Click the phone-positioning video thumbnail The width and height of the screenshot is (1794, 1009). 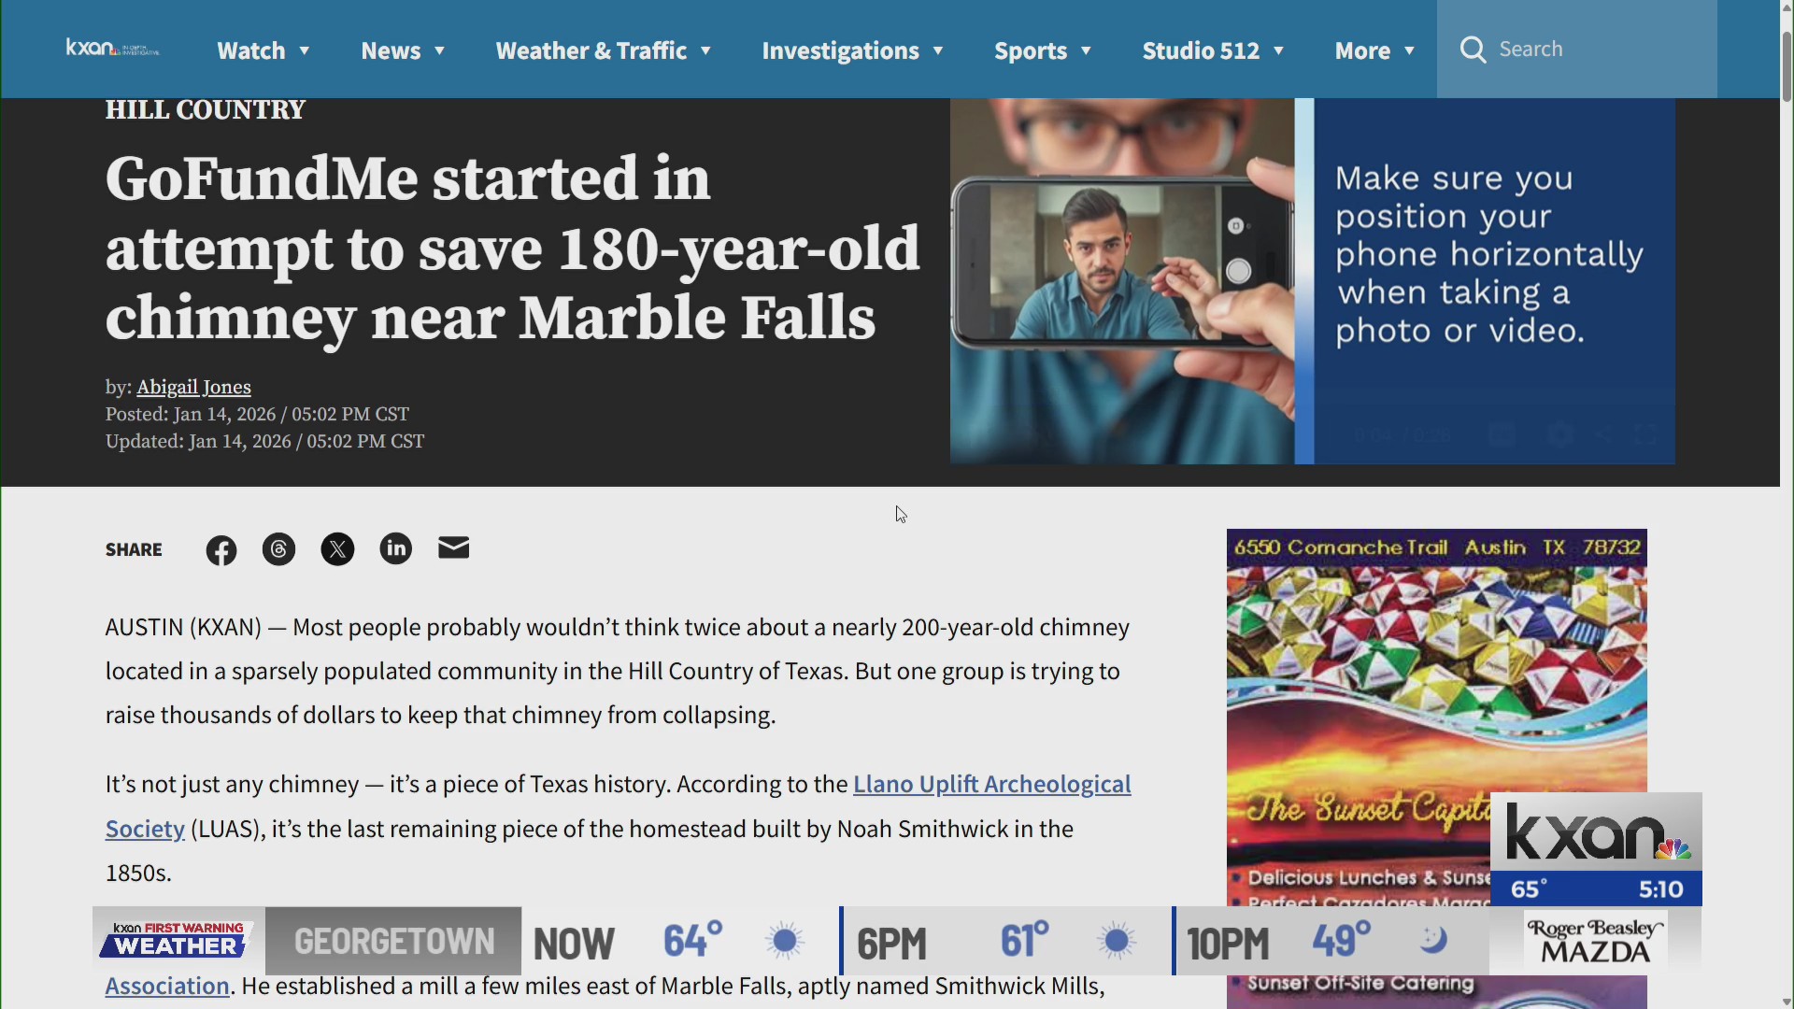click(1311, 280)
